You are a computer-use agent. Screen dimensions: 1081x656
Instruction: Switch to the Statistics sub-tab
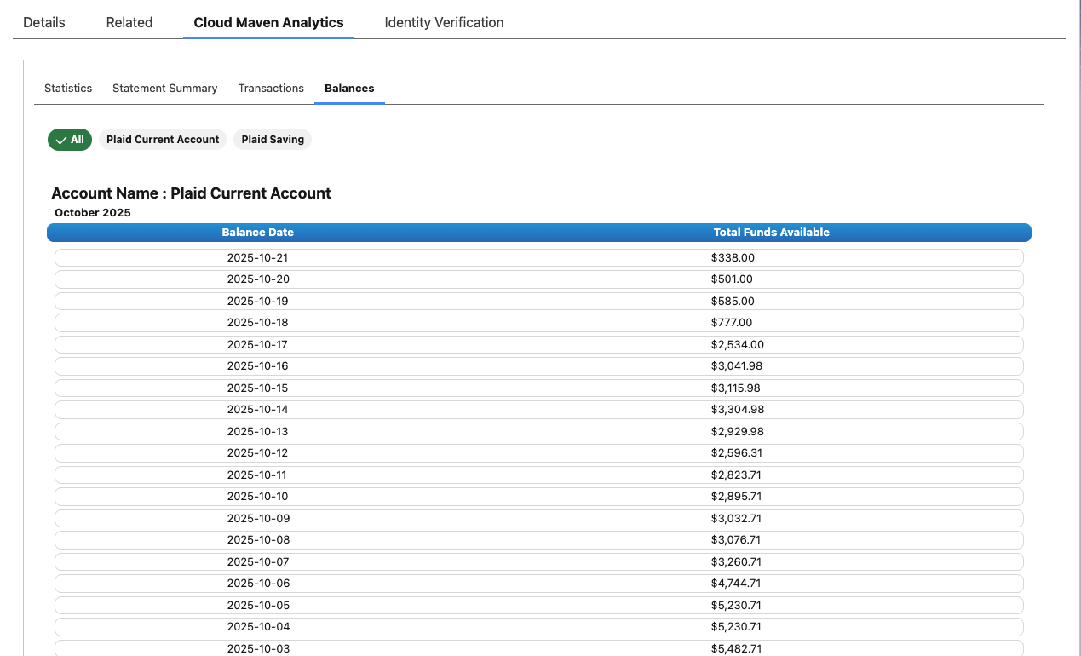click(x=68, y=89)
